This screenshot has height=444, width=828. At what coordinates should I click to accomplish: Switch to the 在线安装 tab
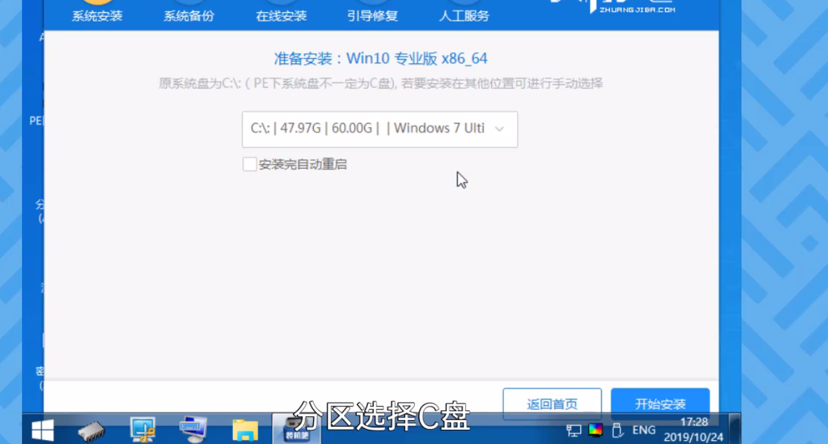pyautogui.click(x=281, y=16)
